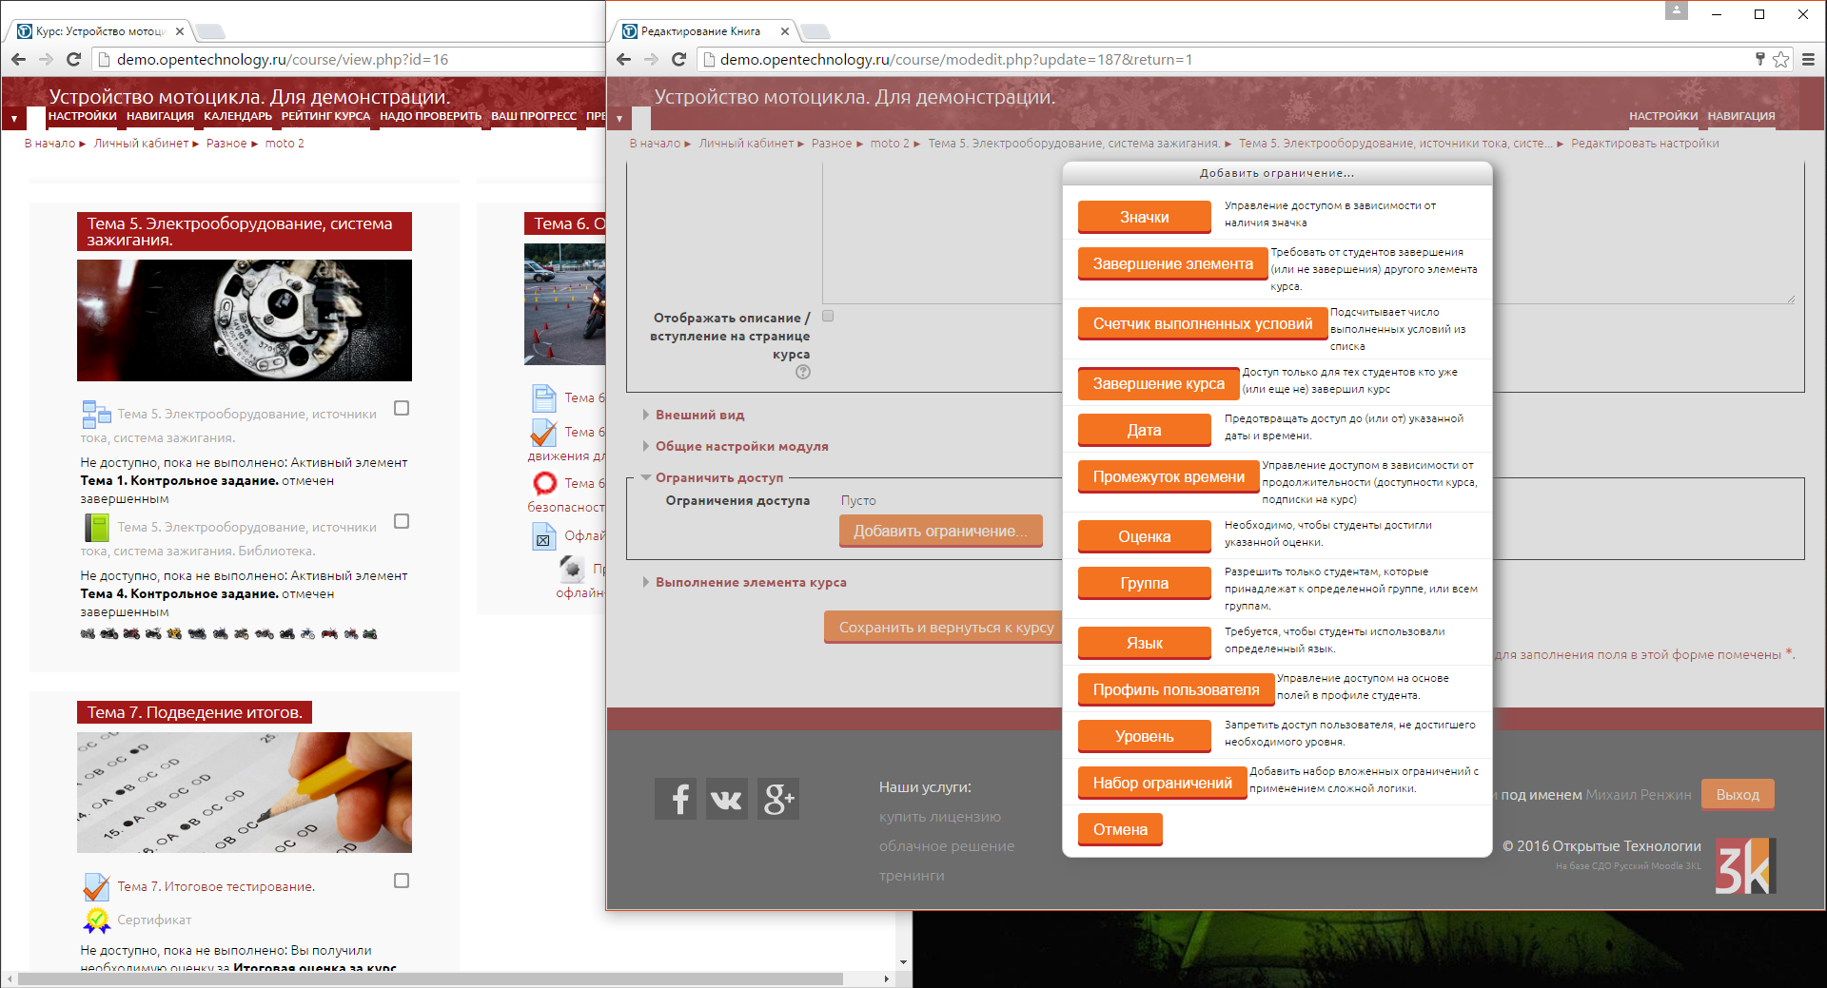The height and width of the screenshot is (988, 1827).
Task: Open ВАШ ПРОГРЕСС menu in left window
Action: coord(534,116)
